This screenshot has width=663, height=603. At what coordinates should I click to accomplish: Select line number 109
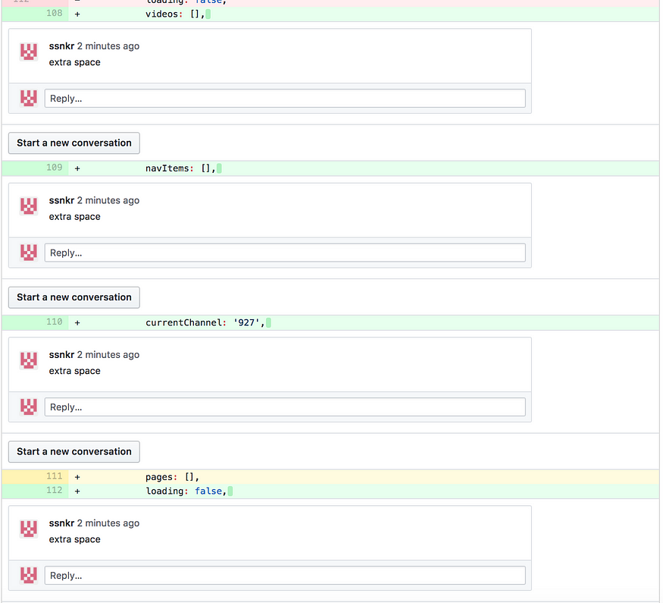point(54,168)
